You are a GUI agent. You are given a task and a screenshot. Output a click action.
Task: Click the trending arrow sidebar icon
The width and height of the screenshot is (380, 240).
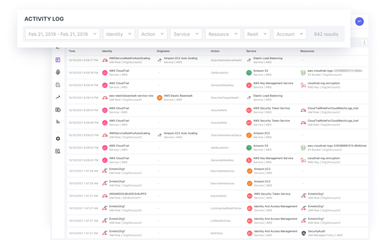pyautogui.click(x=58, y=97)
